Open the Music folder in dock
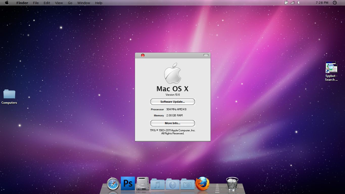This screenshot has height=194, width=345. 157,184
